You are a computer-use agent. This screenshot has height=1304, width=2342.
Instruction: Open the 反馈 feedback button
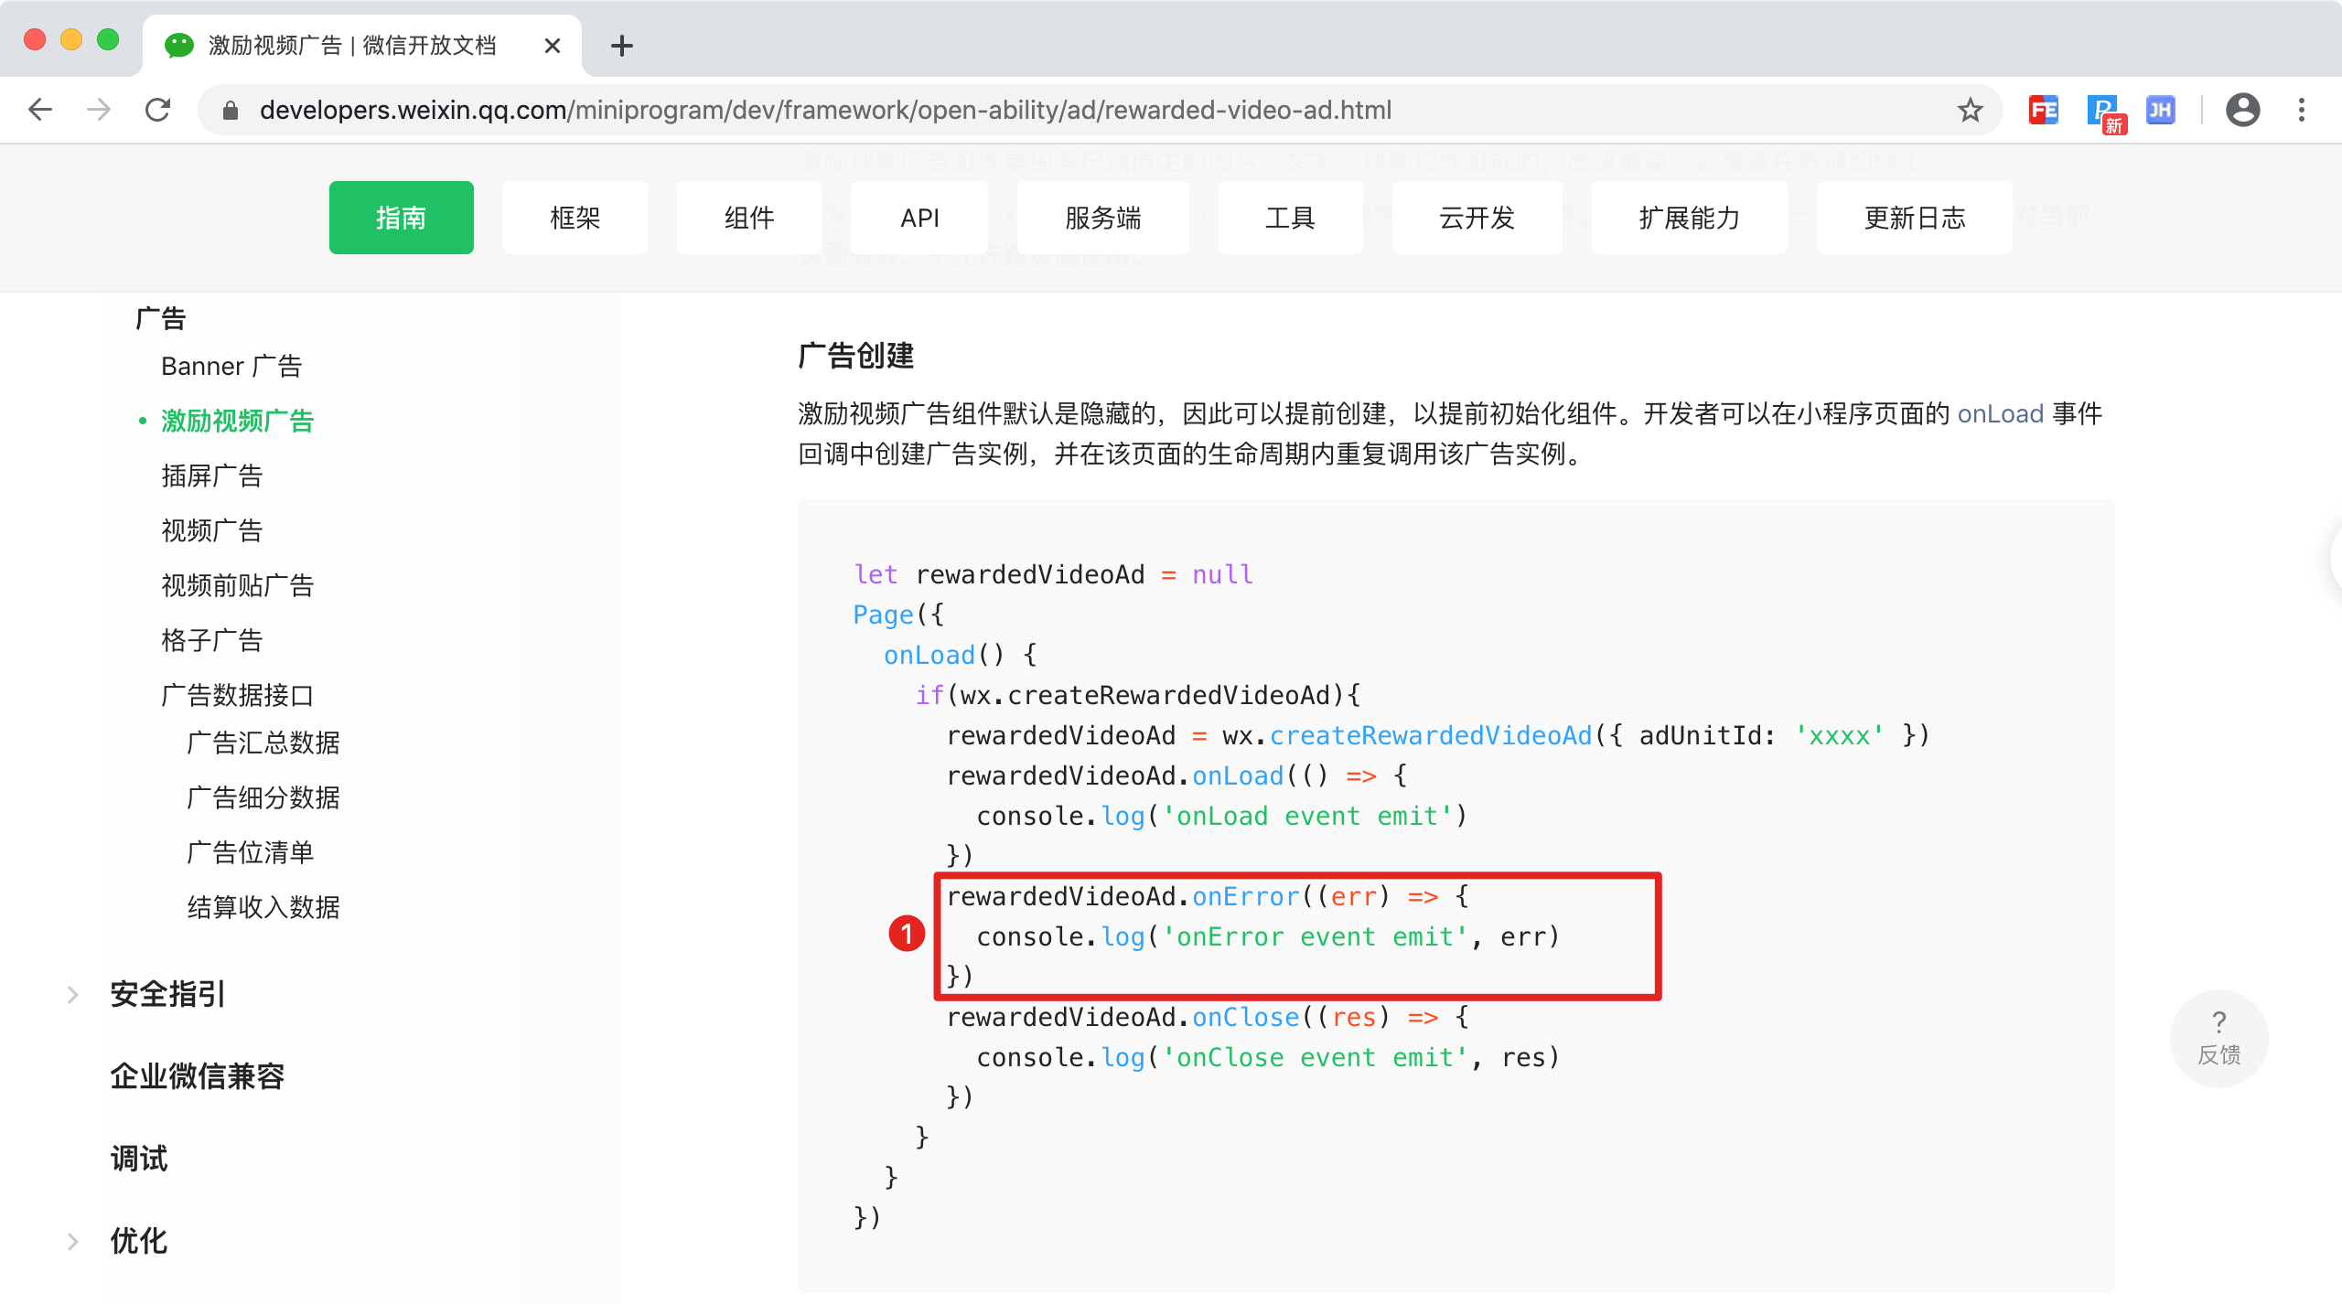[2218, 1038]
